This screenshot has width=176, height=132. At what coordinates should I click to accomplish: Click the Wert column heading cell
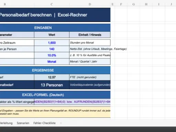[x=52, y=35]
